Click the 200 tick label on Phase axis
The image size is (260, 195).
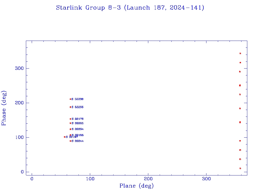[19, 103]
